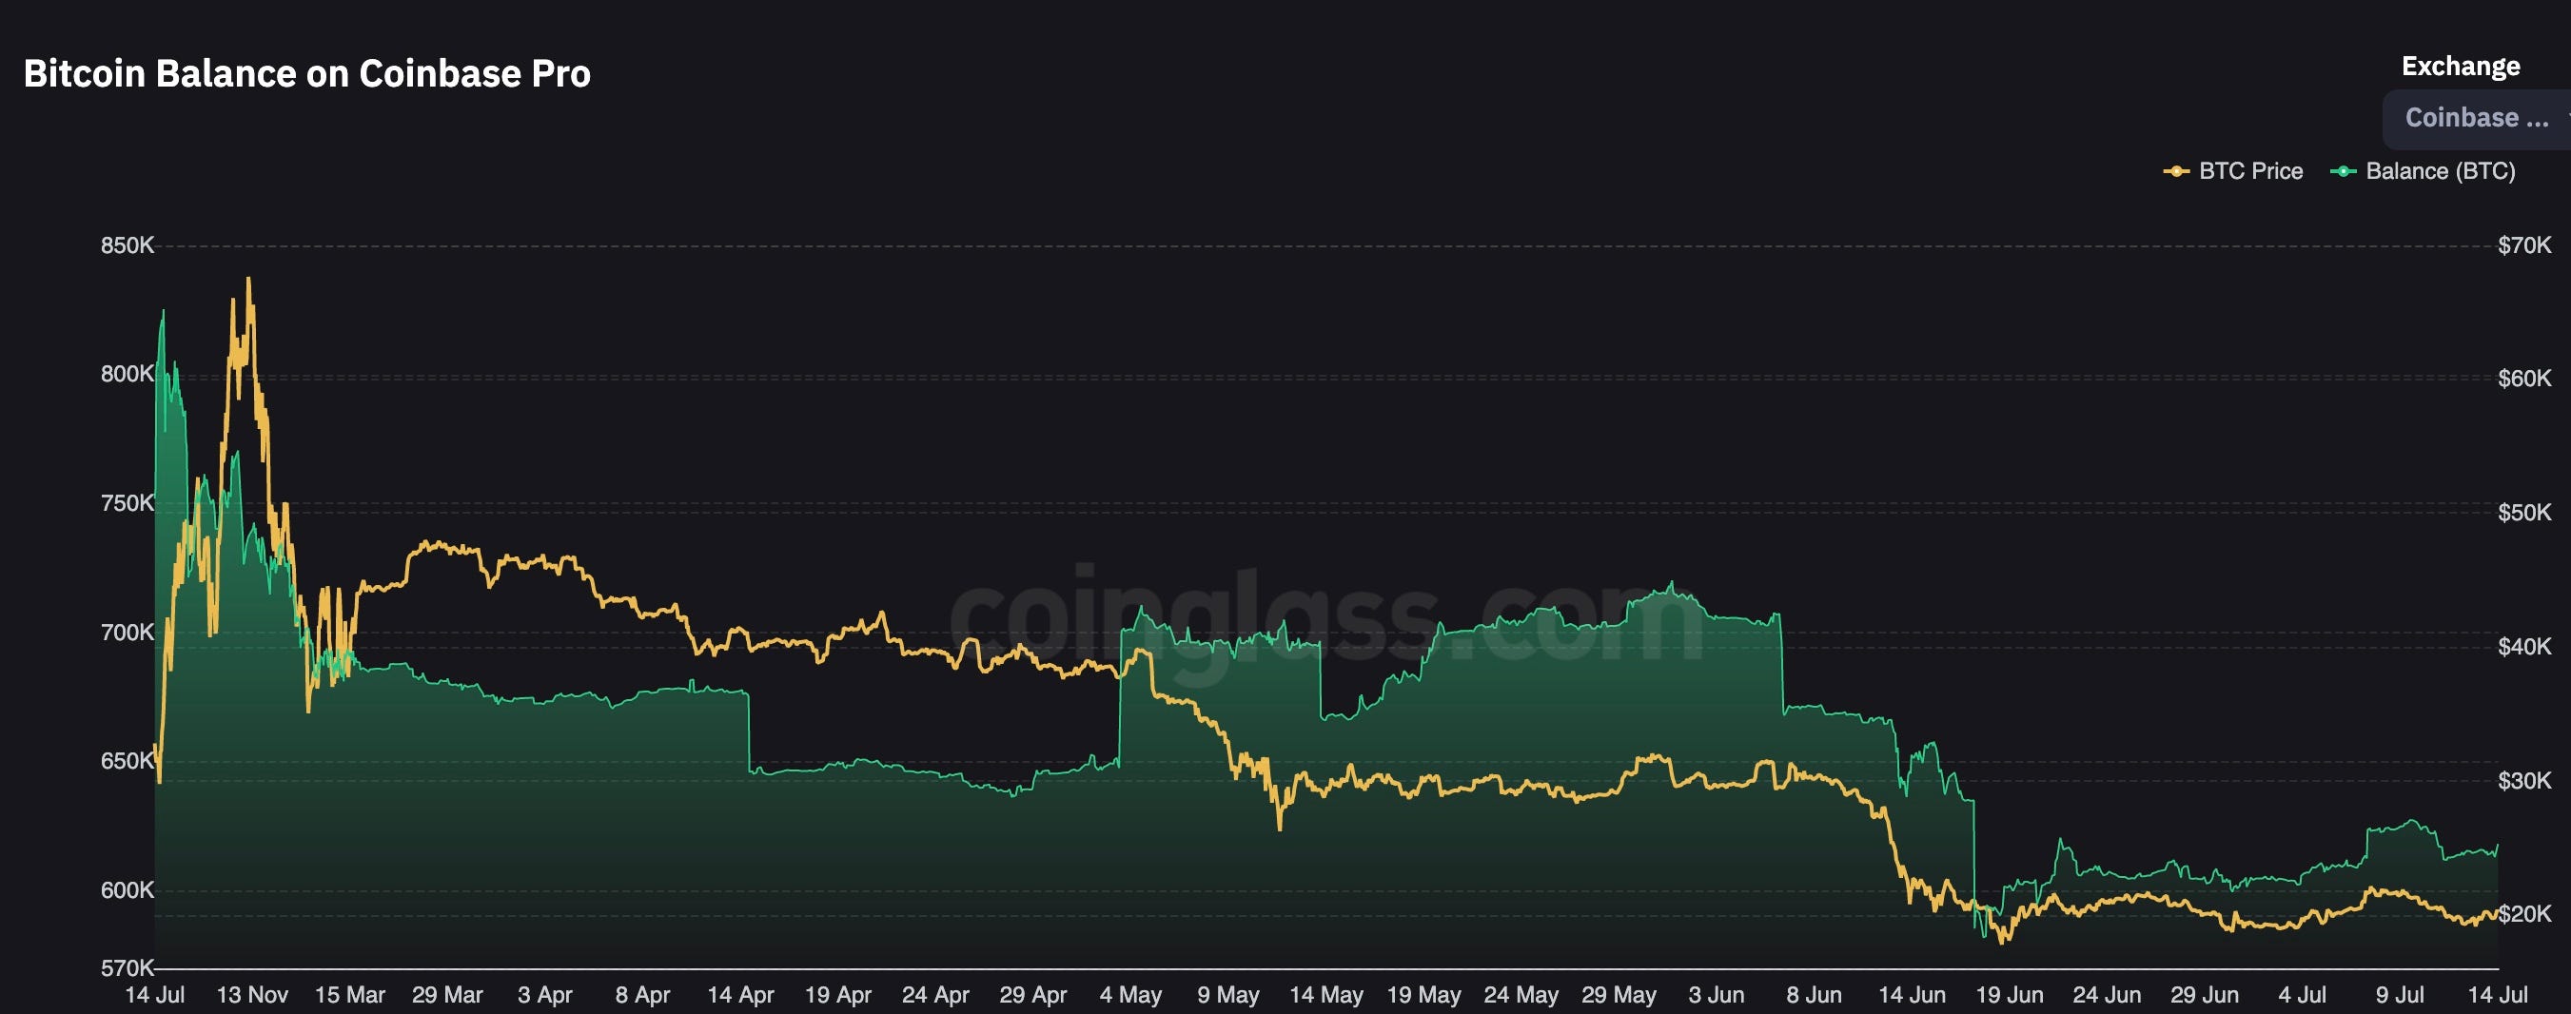Click the 19 Jun date label
Image resolution: width=2571 pixels, height=1014 pixels.
2009,995
